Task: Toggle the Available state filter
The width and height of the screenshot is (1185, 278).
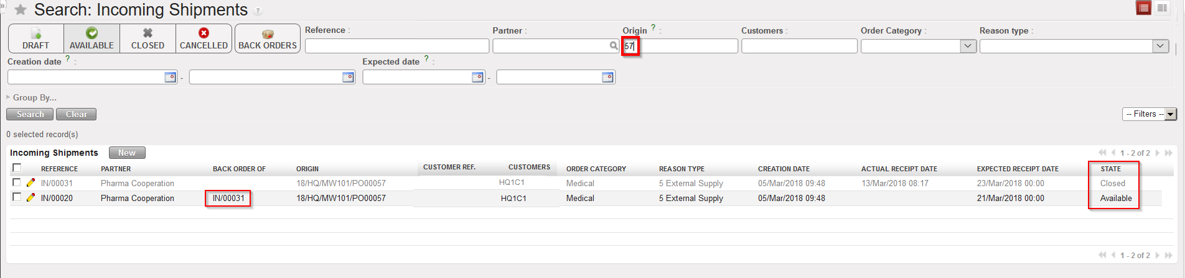Action: coord(91,38)
